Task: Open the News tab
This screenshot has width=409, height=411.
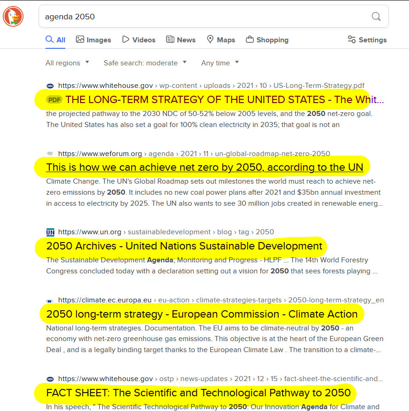Action: pyautogui.click(x=181, y=40)
